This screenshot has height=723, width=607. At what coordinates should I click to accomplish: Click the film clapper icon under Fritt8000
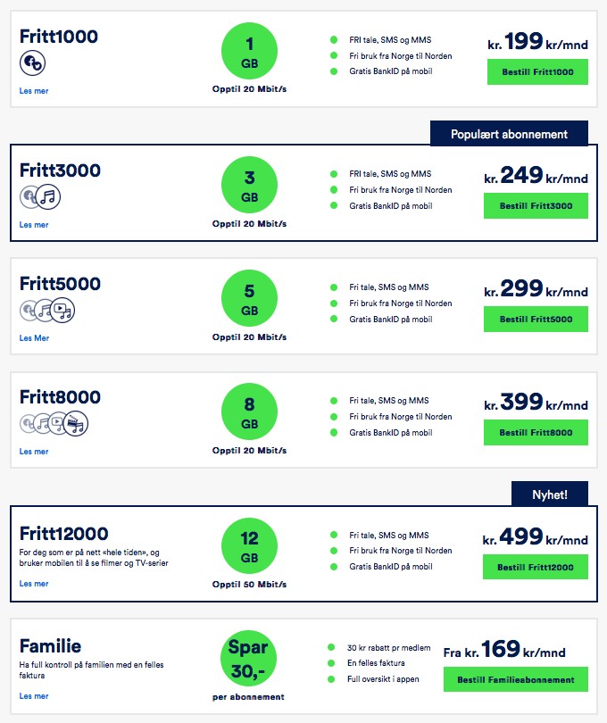click(76, 423)
